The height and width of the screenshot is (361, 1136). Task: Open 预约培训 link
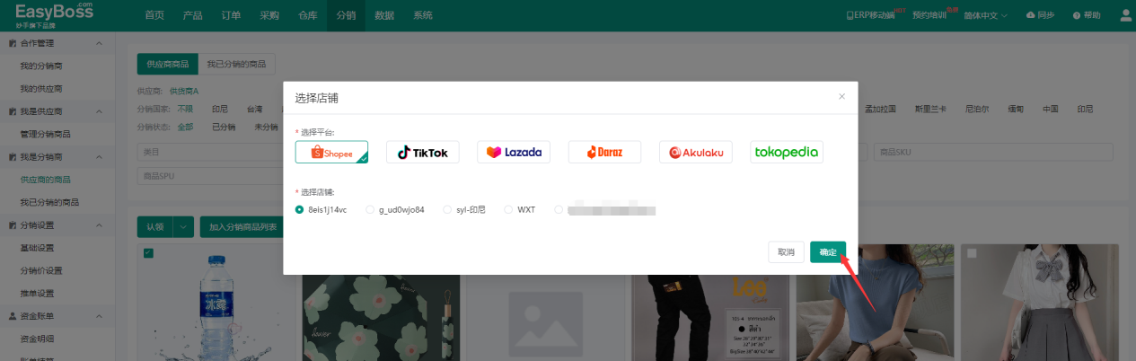pyautogui.click(x=929, y=15)
